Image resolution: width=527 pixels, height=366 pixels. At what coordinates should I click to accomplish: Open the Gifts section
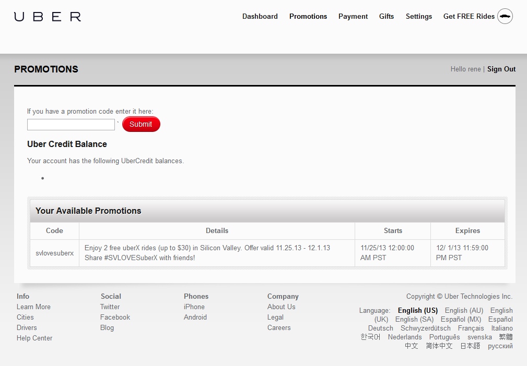pyautogui.click(x=386, y=16)
